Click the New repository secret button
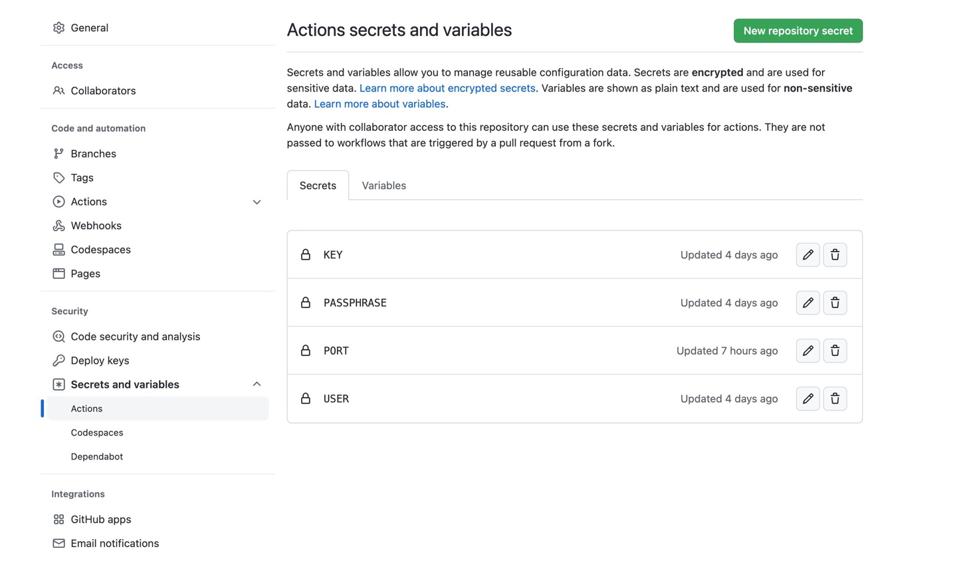The height and width of the screenshot is (583, 957). (797, 31)
